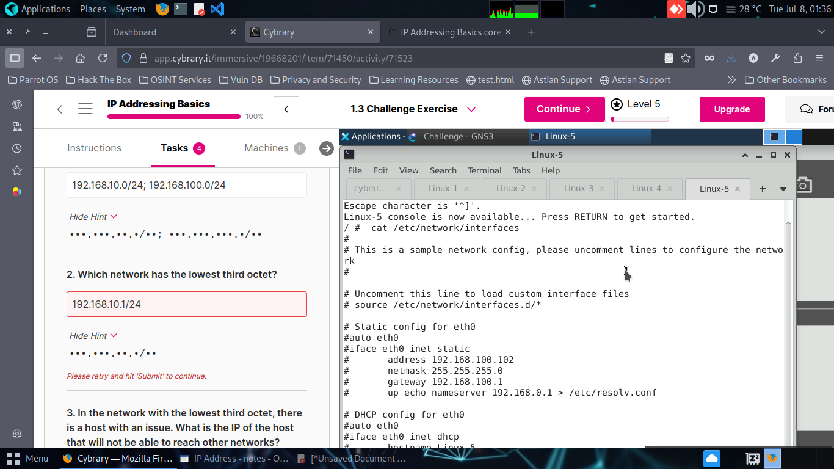Image resolution: width=834 pixels, height=469 pixels.
Task: Click right arrow next to Machines tab
Action: coord(327,148)
